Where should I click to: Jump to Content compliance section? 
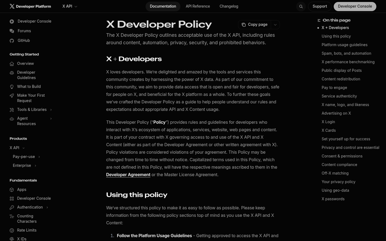(339, 165)
